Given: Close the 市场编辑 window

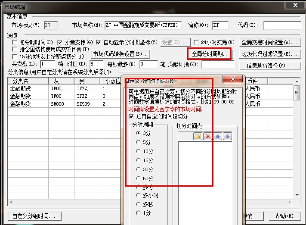Looking at the screenshot, I should (x=294, y=6).
